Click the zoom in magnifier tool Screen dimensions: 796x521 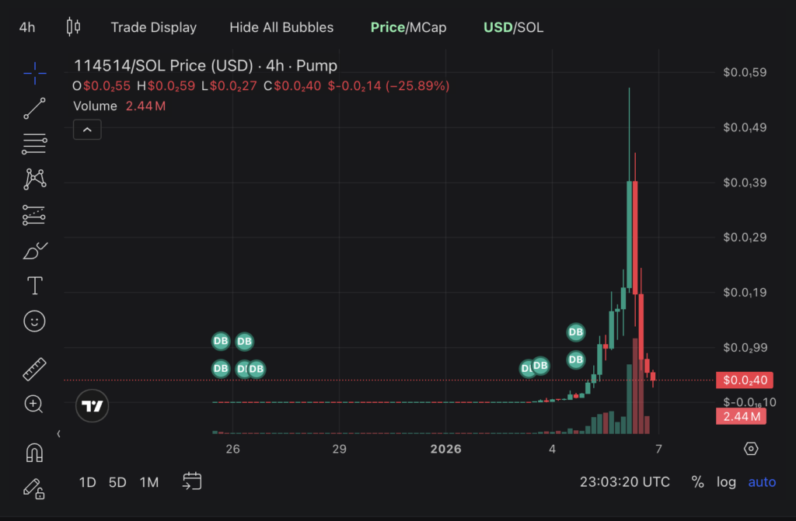(35, 404)
